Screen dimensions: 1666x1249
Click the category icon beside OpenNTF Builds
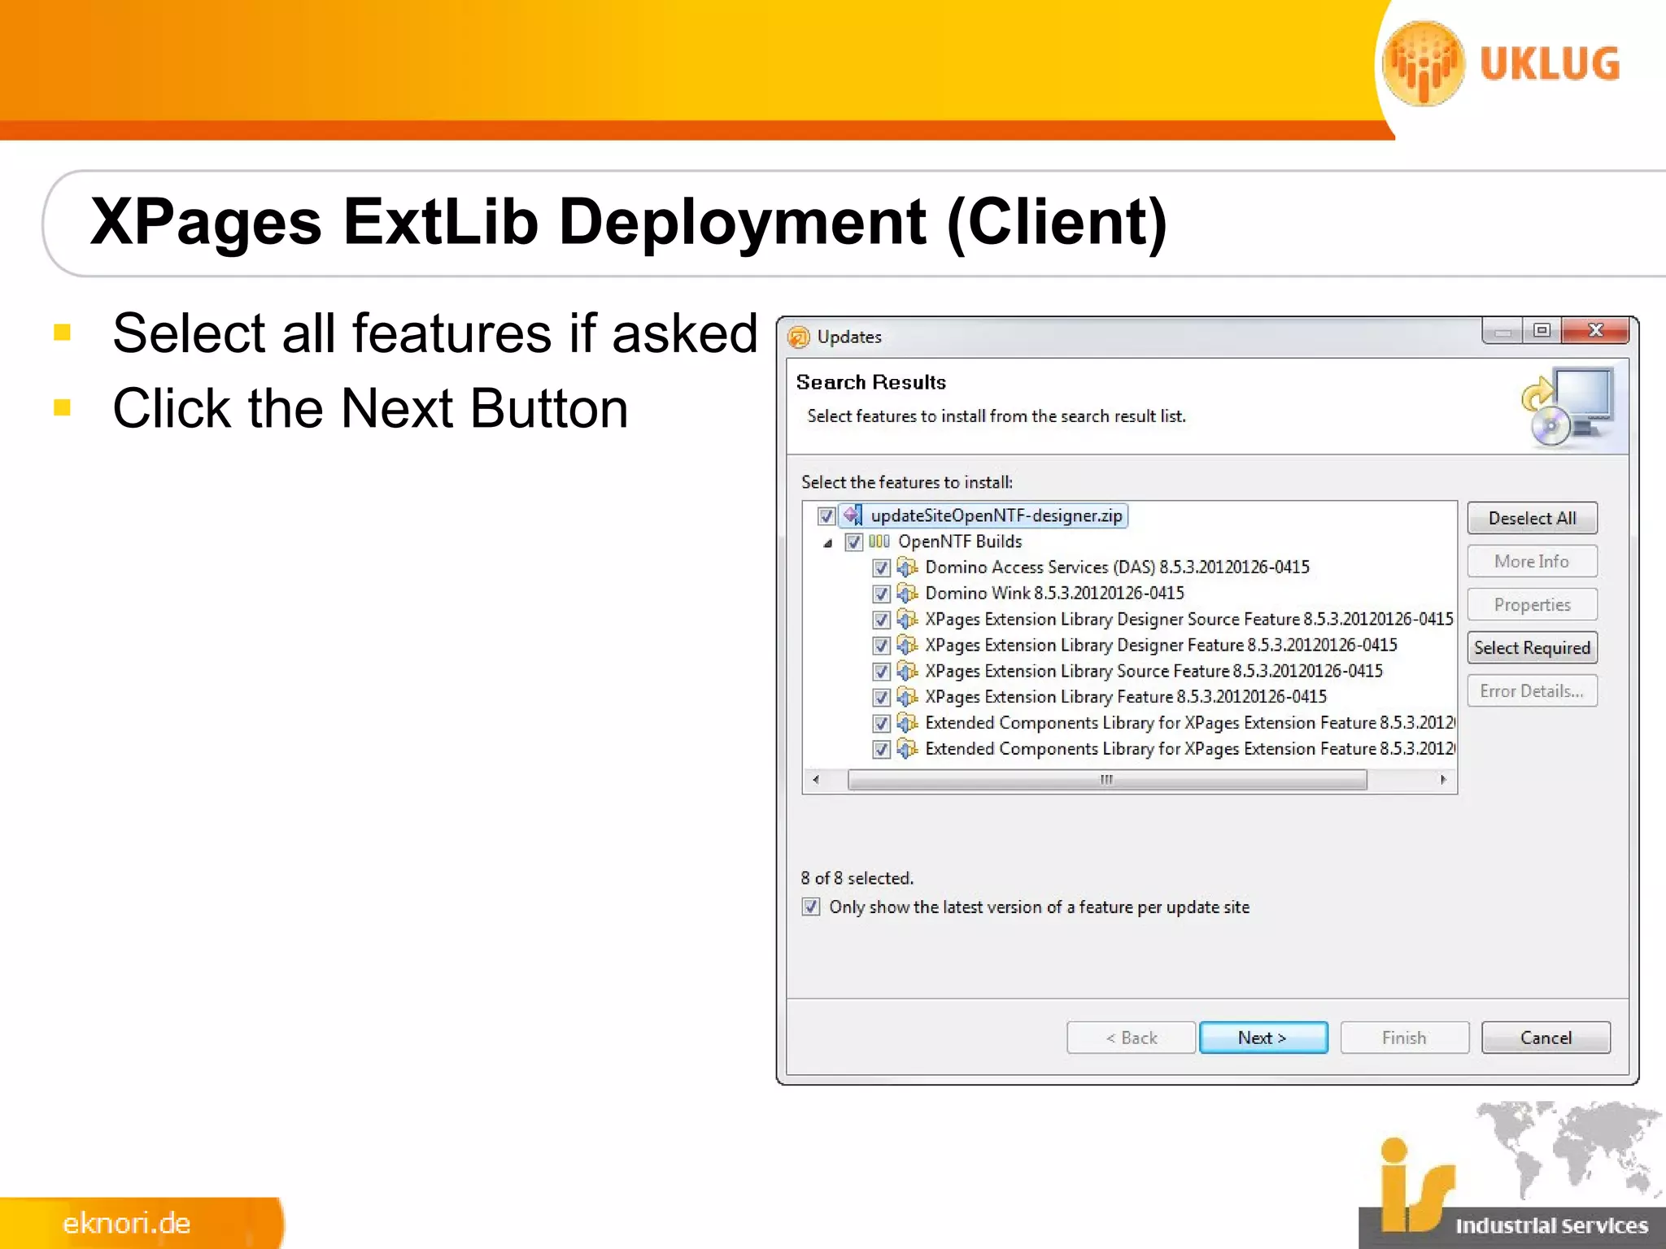(x=879, y=542)
